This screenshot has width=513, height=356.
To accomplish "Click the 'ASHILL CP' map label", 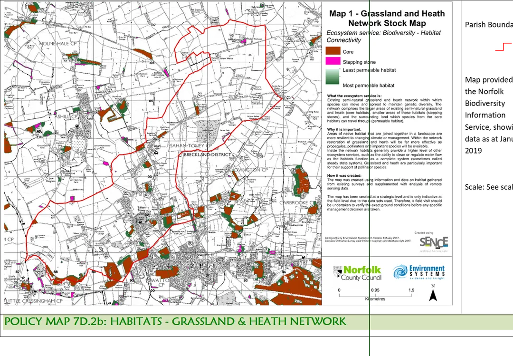I will 66,116.
